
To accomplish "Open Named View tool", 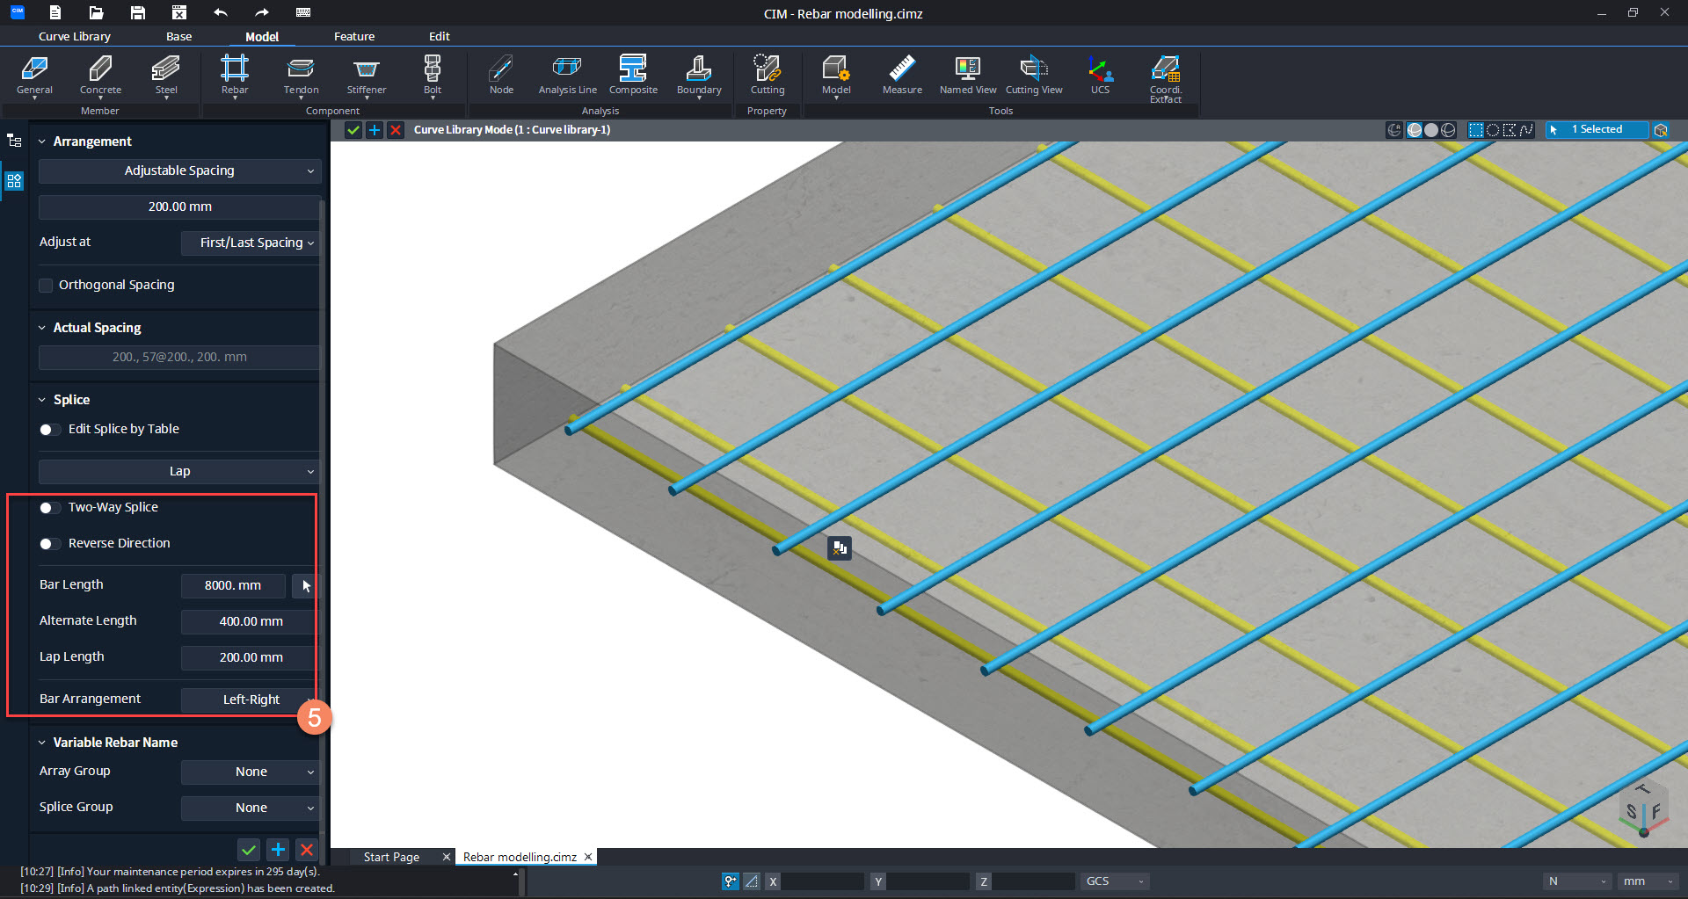I will (968, 76).
